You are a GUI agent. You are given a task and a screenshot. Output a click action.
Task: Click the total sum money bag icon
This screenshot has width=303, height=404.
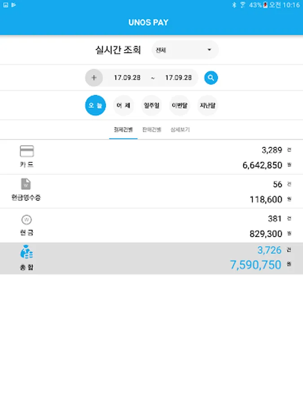coord(26,253)
